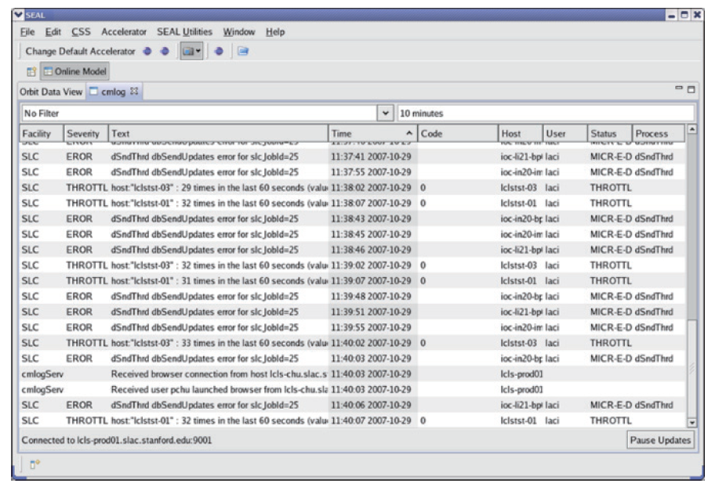The width and height of the screenshot is (708, 487).
Task: Select the Online Model perspective button
Action: pos(75,71)
